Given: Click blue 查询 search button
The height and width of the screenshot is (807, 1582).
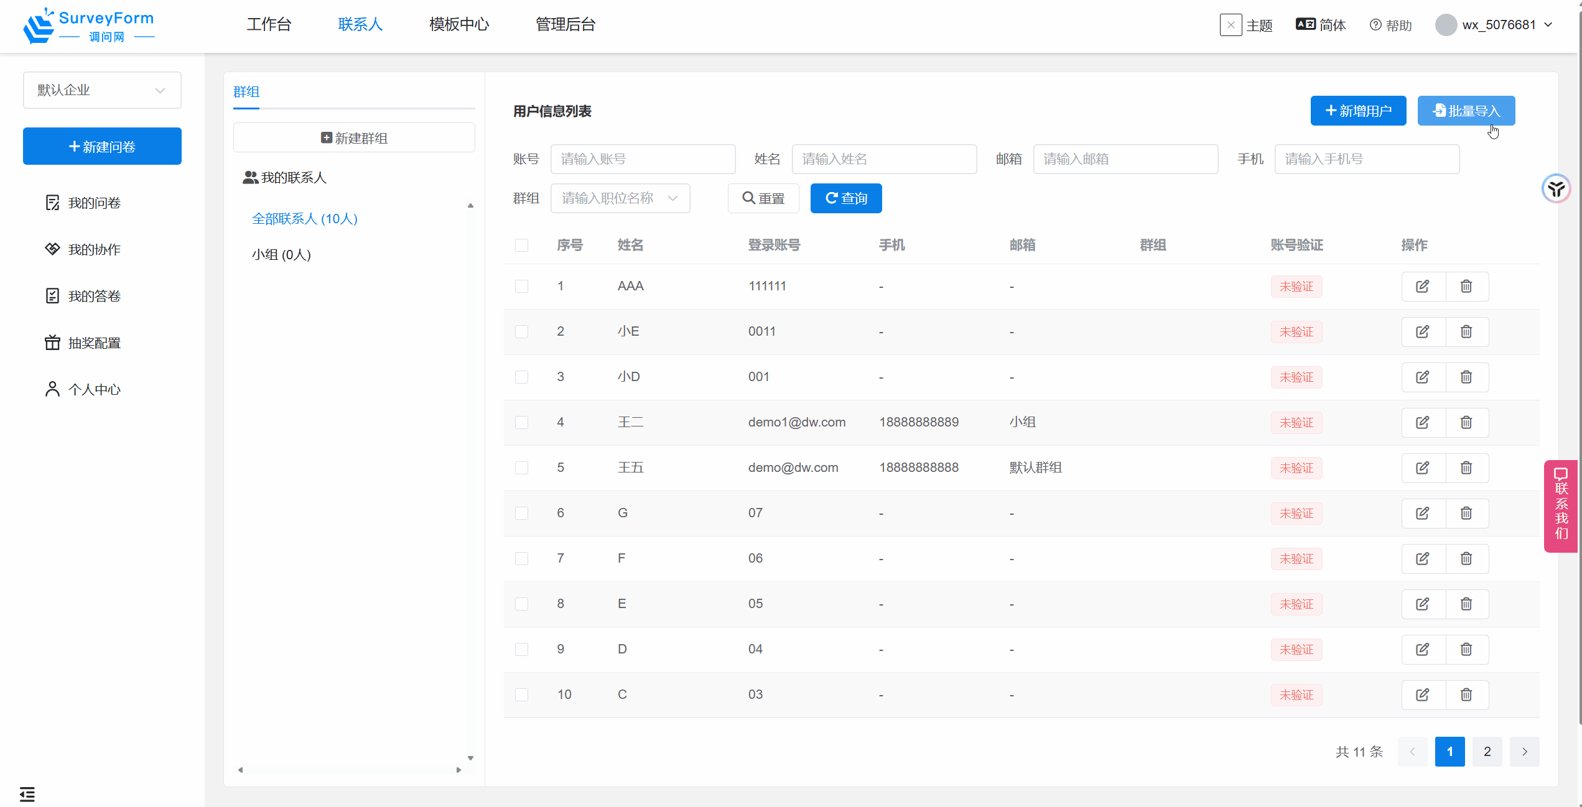Looking at the screenshot, I should [845, 198].
